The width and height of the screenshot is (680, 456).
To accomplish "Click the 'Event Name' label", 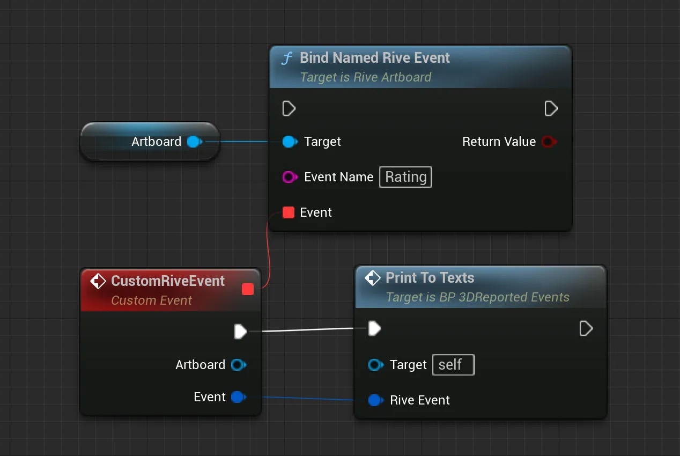I will click(x=339, y=177).
